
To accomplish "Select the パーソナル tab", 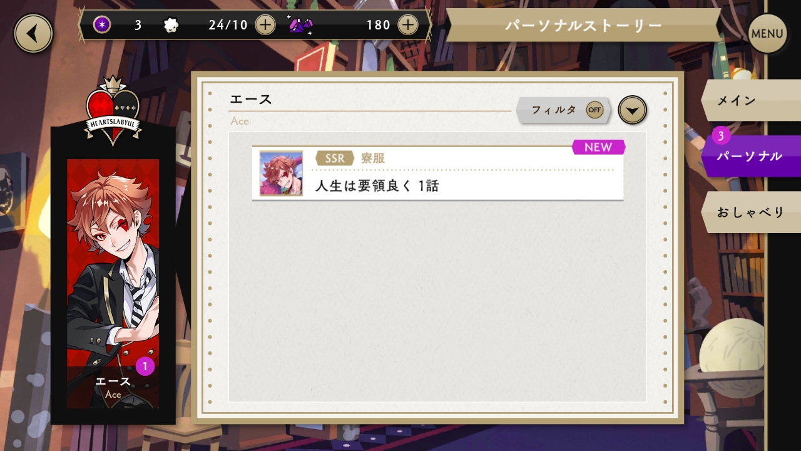I will 751,156.
